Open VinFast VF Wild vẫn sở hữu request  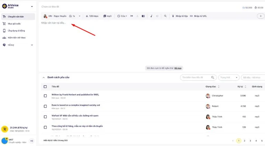75,116
